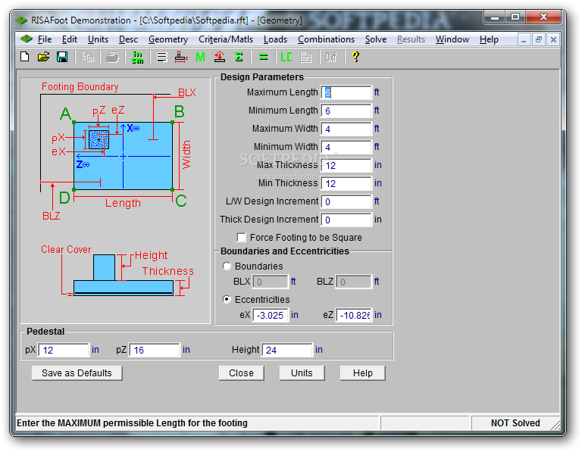The height and width of the screenshot is (452, 582).
Task: Click the pedestal pX input field
Action: tap(64, 350)
